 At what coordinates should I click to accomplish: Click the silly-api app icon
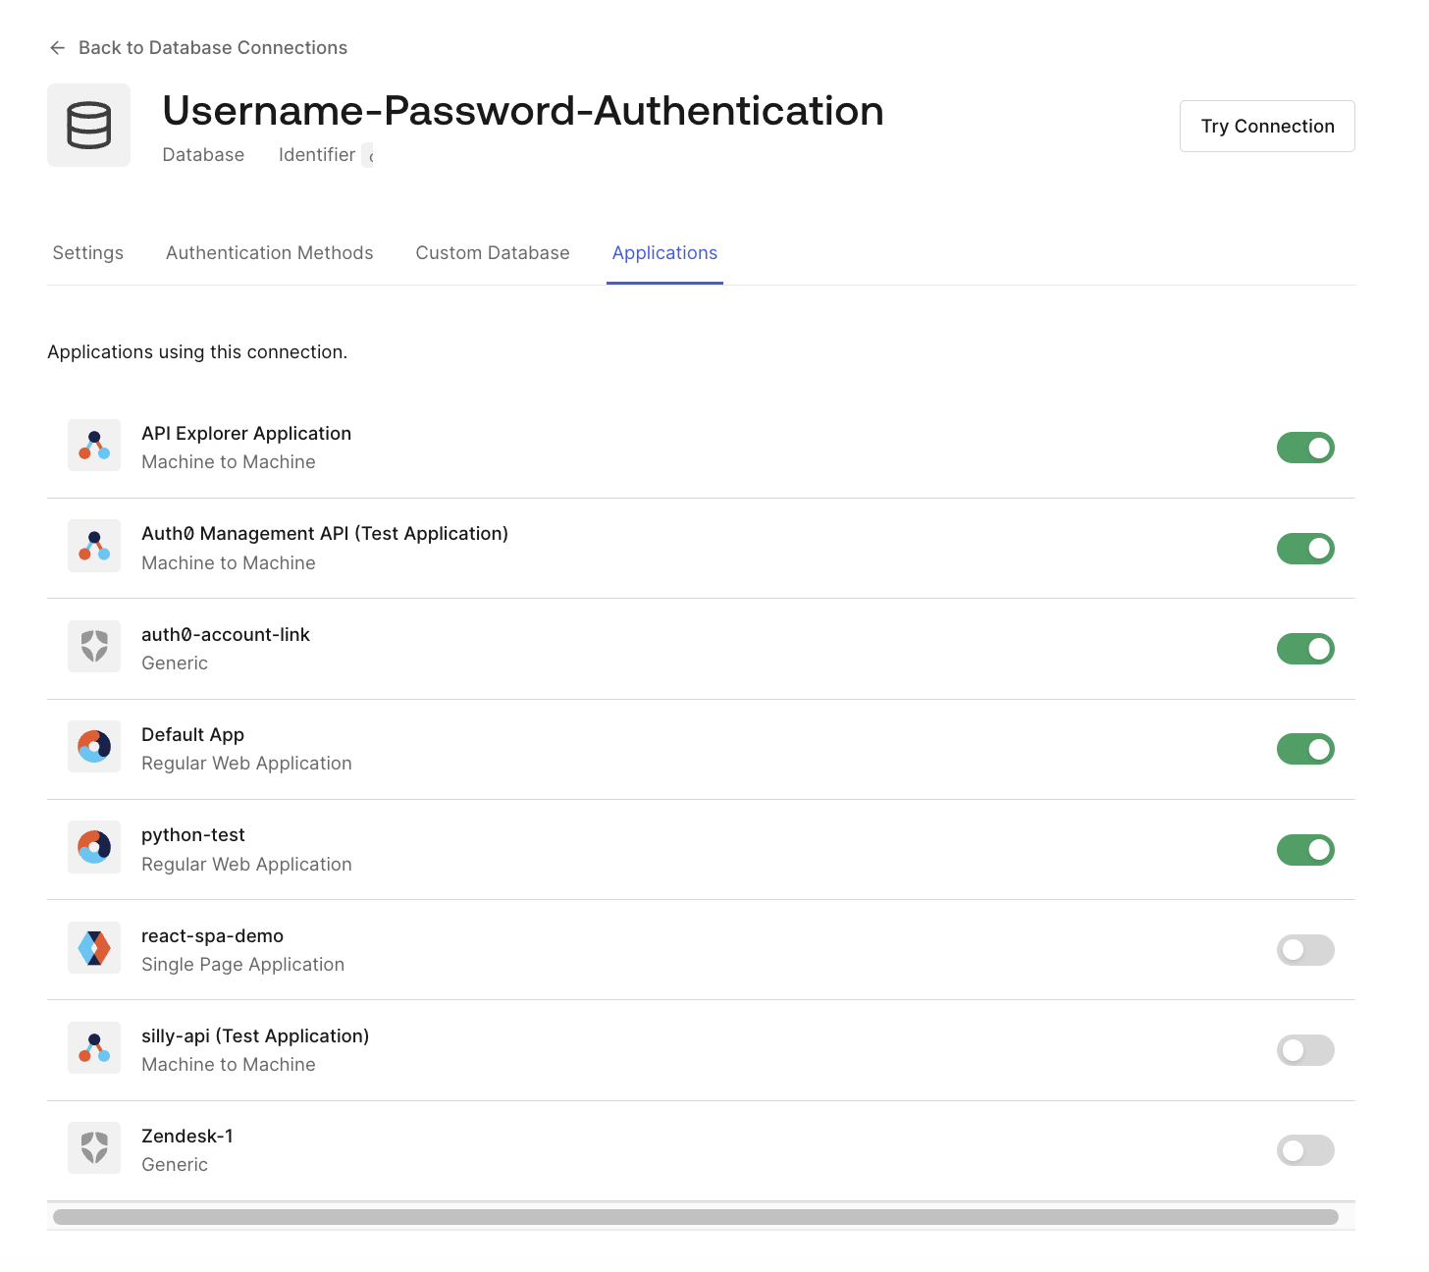(x=94, y=1048)
